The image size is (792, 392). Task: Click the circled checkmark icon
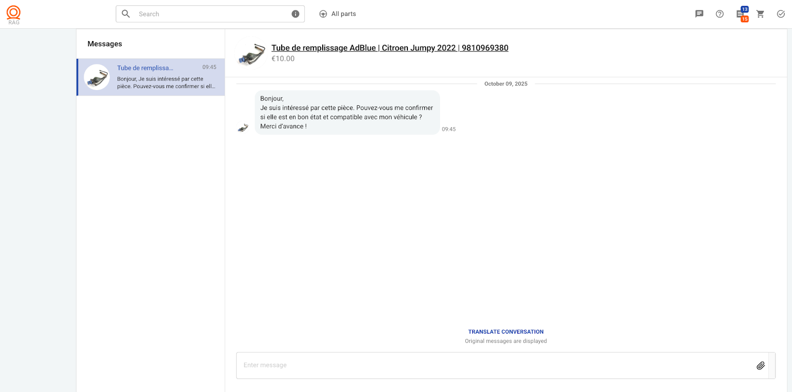coord(781,14)
